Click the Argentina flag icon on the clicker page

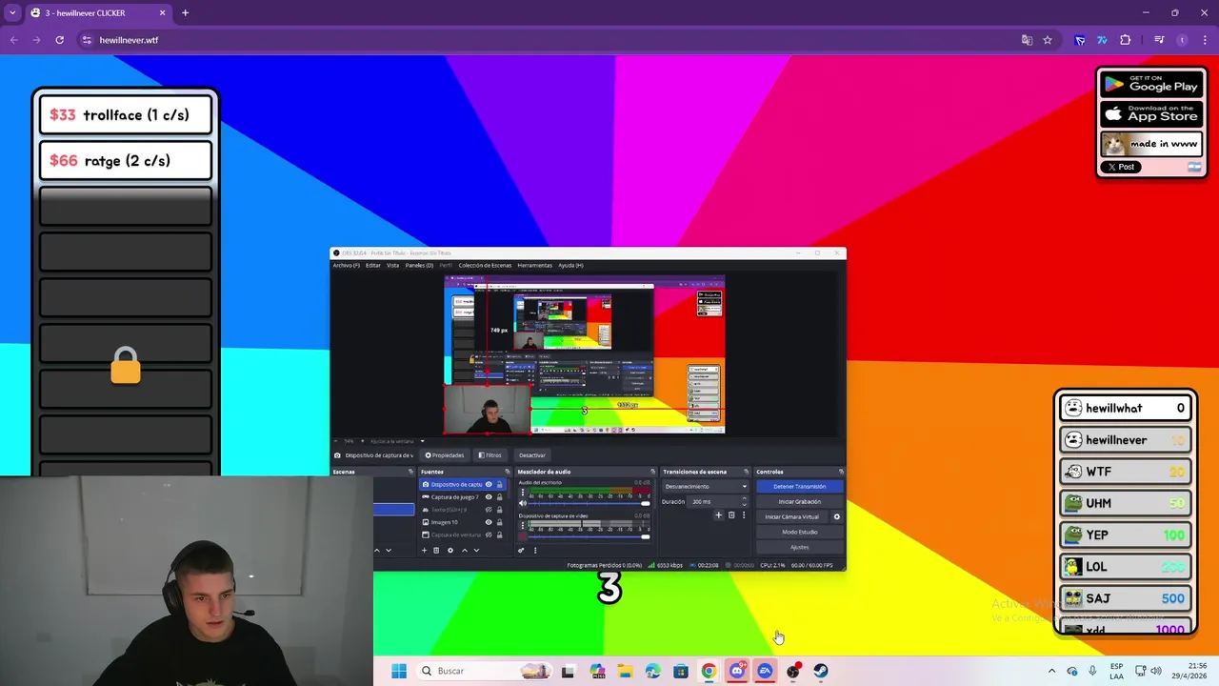[x=1194, y=167]
